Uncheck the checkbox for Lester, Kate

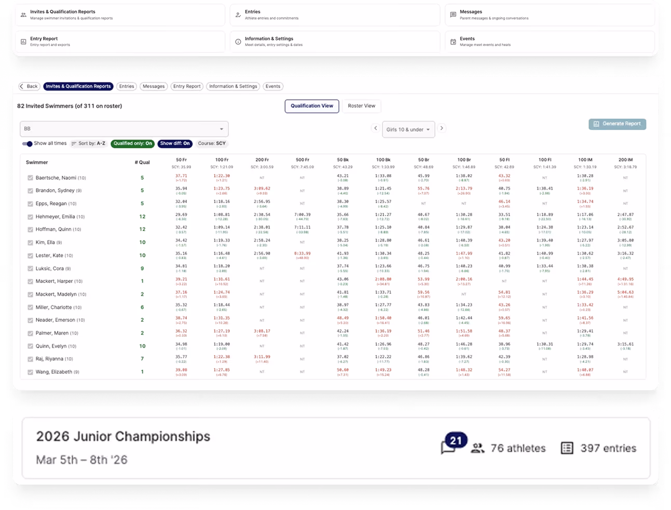[30, 256]
